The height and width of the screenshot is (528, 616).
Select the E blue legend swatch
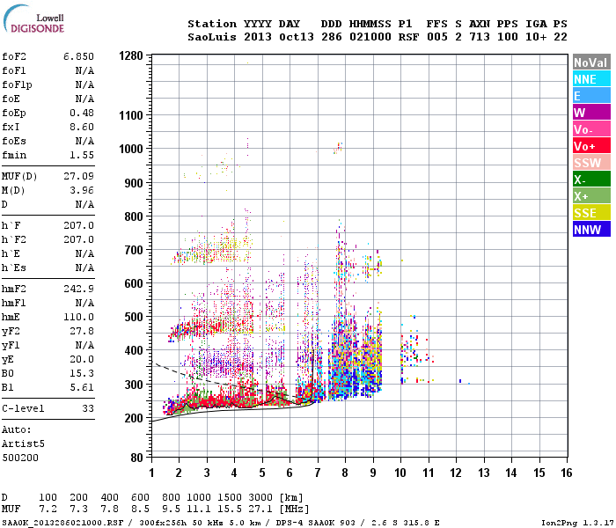point(591,95)
